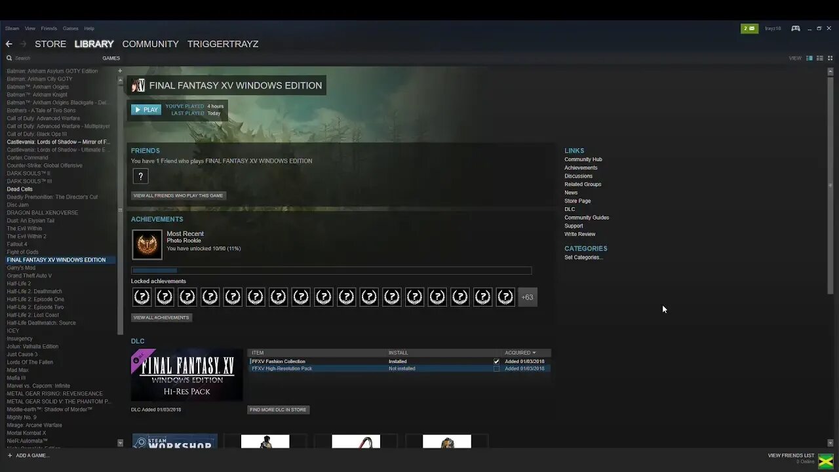Uncheck FFXV Fashion Collection install checkbox
The width and height of the screenshot is (839, 472).
click(496, 361)
